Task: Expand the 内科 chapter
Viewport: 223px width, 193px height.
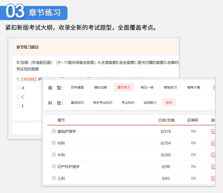Action: (x=54, y=143)
